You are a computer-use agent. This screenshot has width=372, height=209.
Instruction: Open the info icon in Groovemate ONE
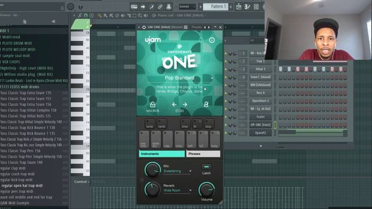[212, 40]
